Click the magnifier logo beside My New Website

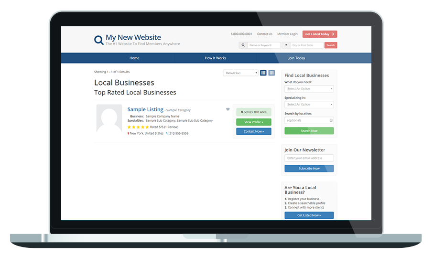pos(98,40)
